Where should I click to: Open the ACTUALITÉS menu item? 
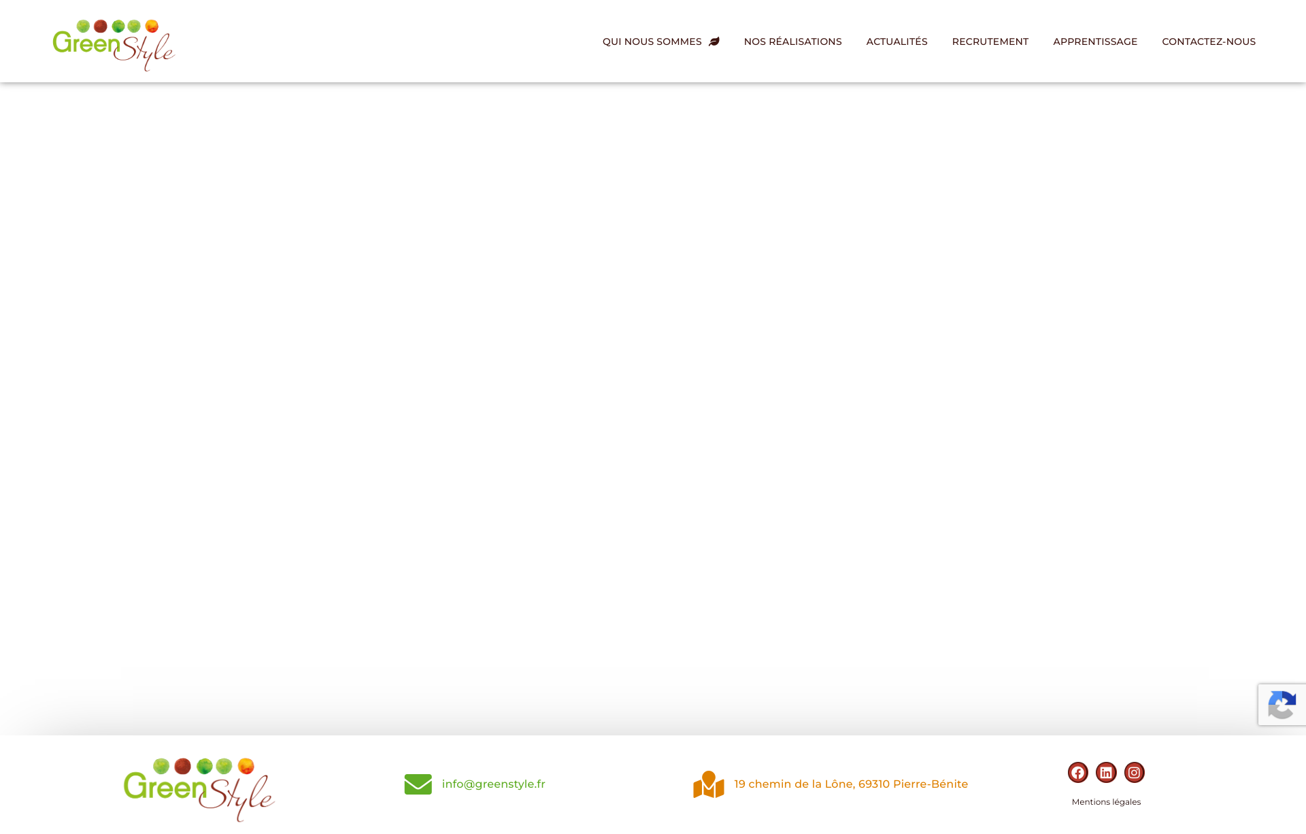897,41
